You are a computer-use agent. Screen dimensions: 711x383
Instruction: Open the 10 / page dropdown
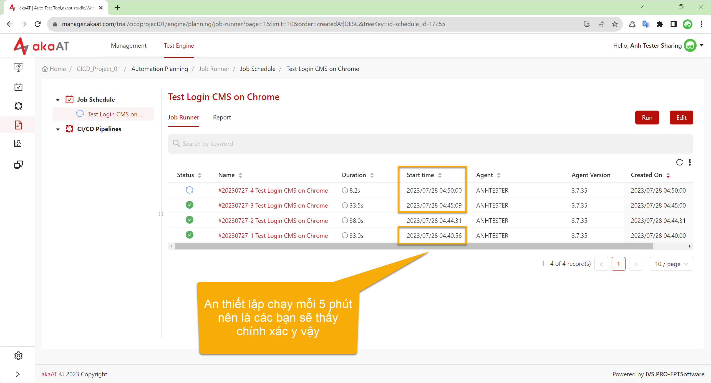[671, 264]
